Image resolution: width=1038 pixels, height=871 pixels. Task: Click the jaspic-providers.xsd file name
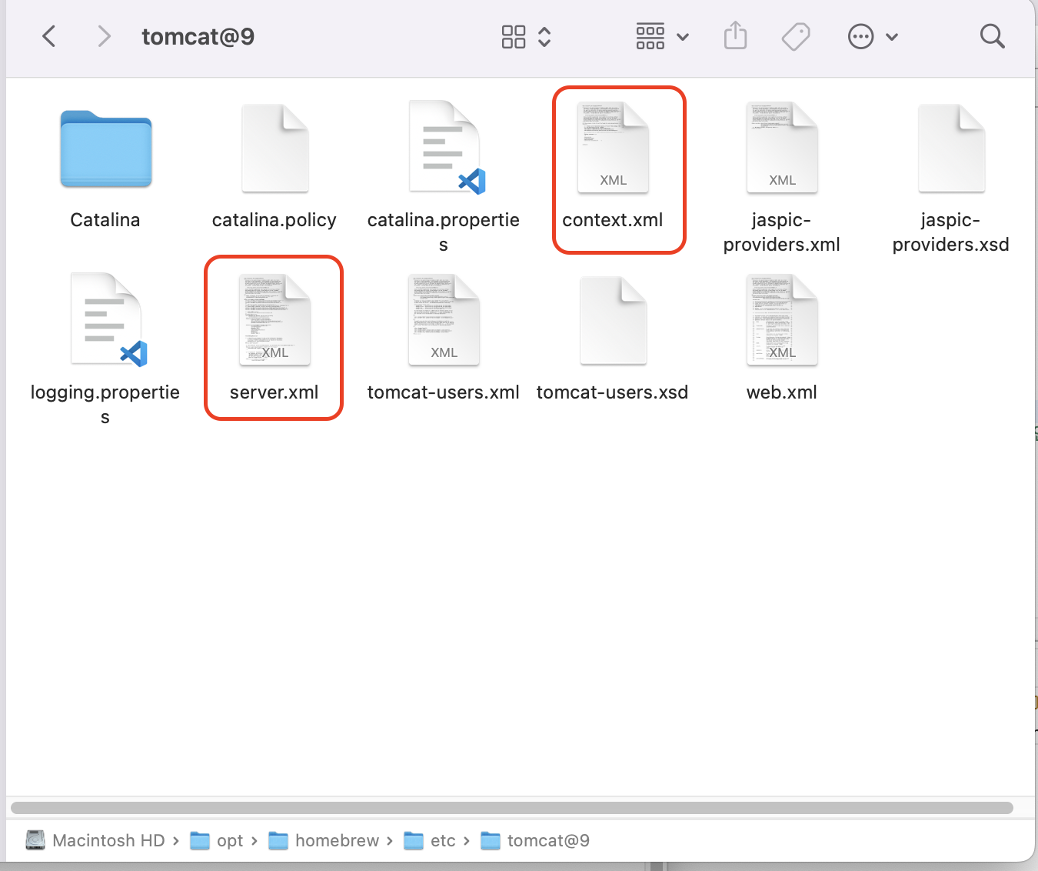click(951, 232)
